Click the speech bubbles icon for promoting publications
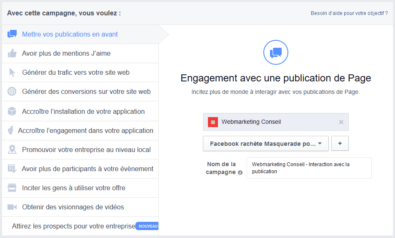 (12, 34)
